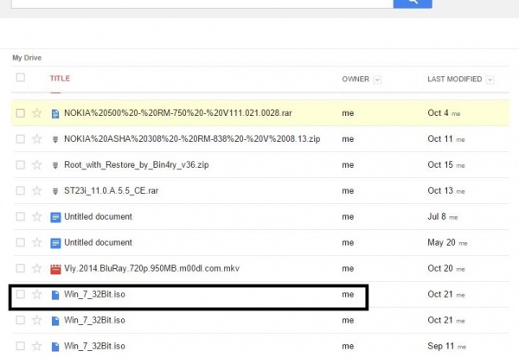This screenshot has width=519, height=358.
Task: Star the Untitled document modified Jul 8
Action: [36, 216]
